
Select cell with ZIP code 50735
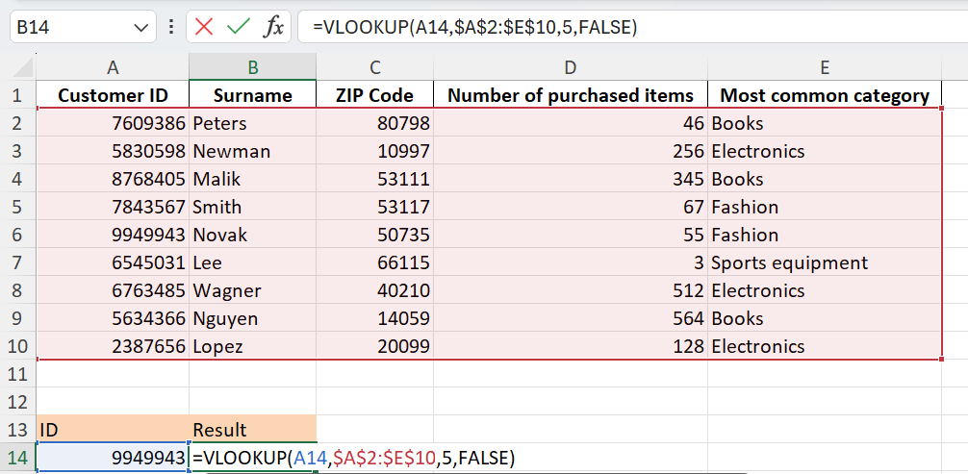pos(374,235)
